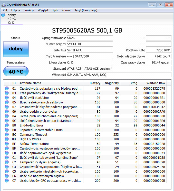Image resolution: width=174 pixels, height=191 pixels.
Task: Open the Wygląd menu
Action: 43,10
